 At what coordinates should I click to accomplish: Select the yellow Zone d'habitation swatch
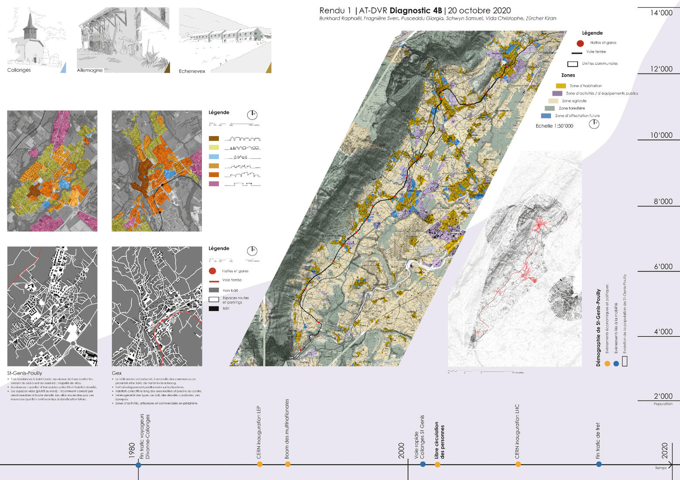(x=561, y=86)
